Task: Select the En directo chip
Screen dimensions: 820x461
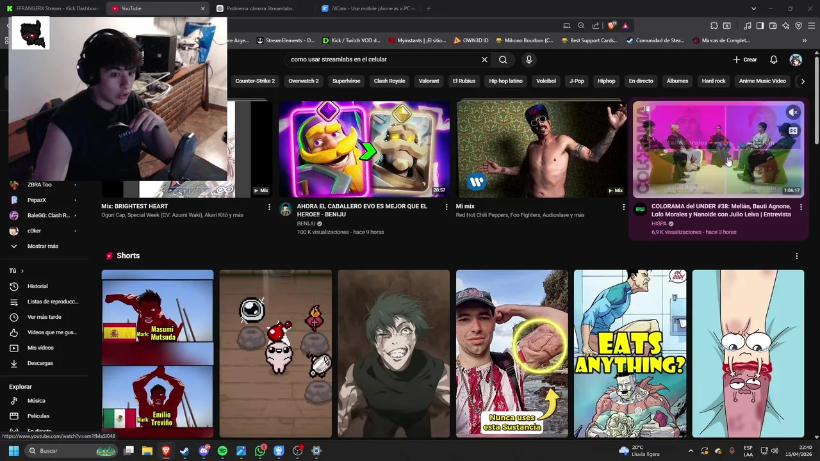Action: [x=641, y=81]
